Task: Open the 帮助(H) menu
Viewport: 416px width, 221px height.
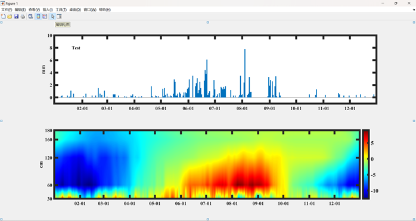Action: point(105,10)
